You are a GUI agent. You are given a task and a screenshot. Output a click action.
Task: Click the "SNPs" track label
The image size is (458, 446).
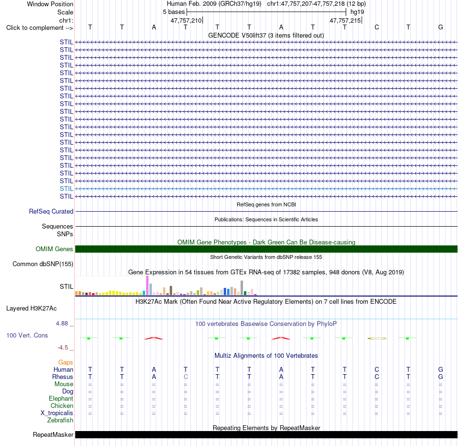[65, 234]
